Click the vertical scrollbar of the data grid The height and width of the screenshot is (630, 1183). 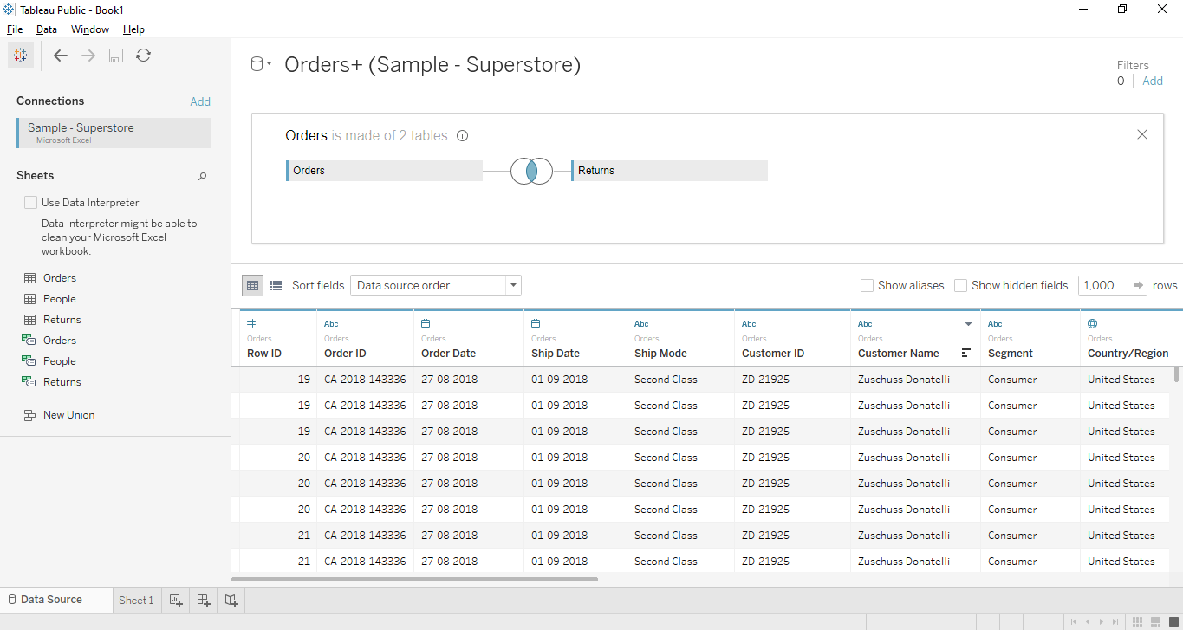point(1176,374)
